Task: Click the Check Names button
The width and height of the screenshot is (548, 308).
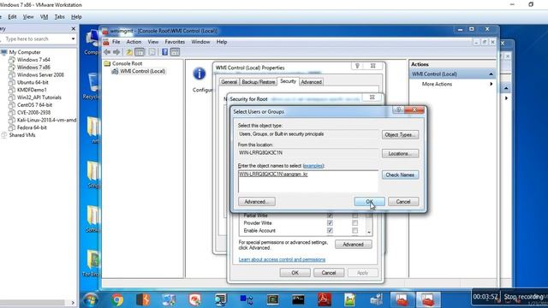Action: pos(400,175)
